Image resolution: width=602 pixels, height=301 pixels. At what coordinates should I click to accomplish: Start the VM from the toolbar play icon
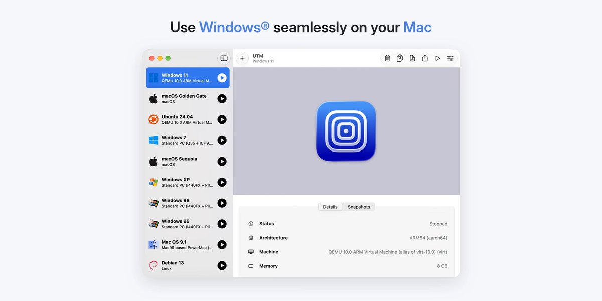[x=437, y=58]
